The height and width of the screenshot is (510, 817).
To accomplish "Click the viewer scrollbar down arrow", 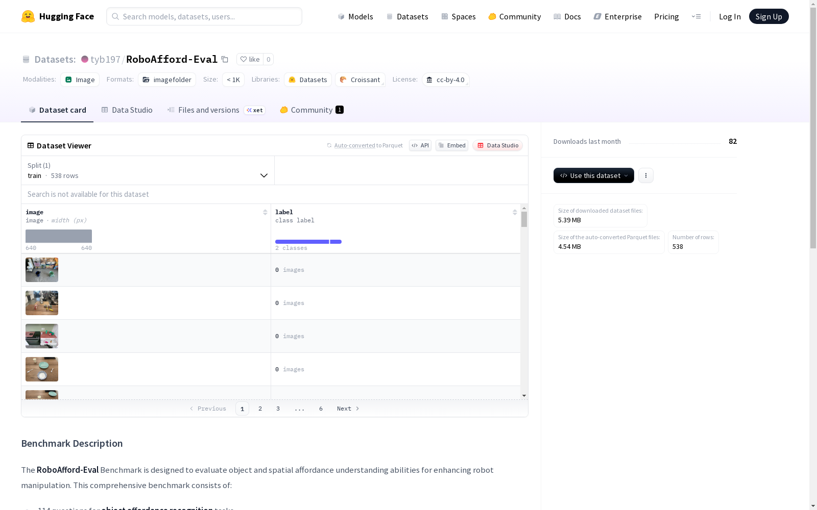I will (x=524, y=396).
